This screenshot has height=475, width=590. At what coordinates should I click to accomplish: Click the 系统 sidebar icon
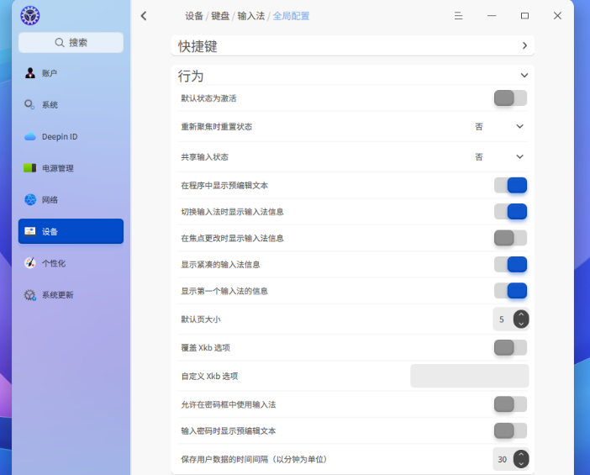[29, 104]
